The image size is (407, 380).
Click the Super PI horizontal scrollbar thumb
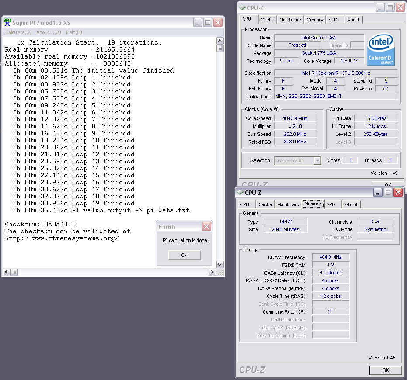point(14,272)
